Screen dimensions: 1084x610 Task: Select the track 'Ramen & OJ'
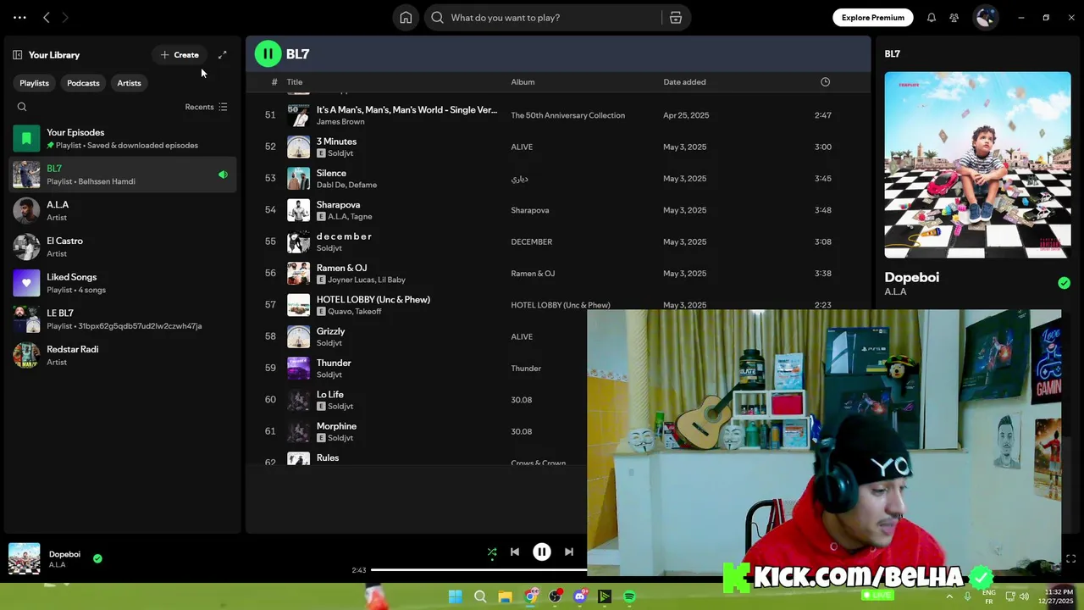[341, 268]
